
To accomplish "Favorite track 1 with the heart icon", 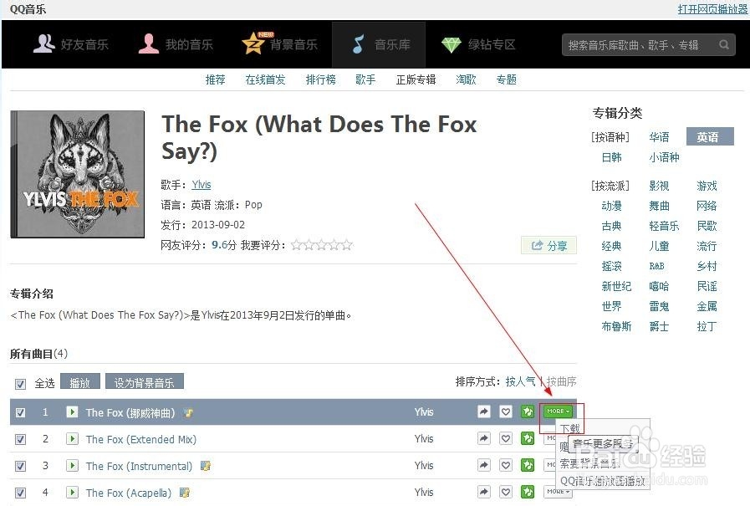I will pyautogui.click(x=506, y=411).
